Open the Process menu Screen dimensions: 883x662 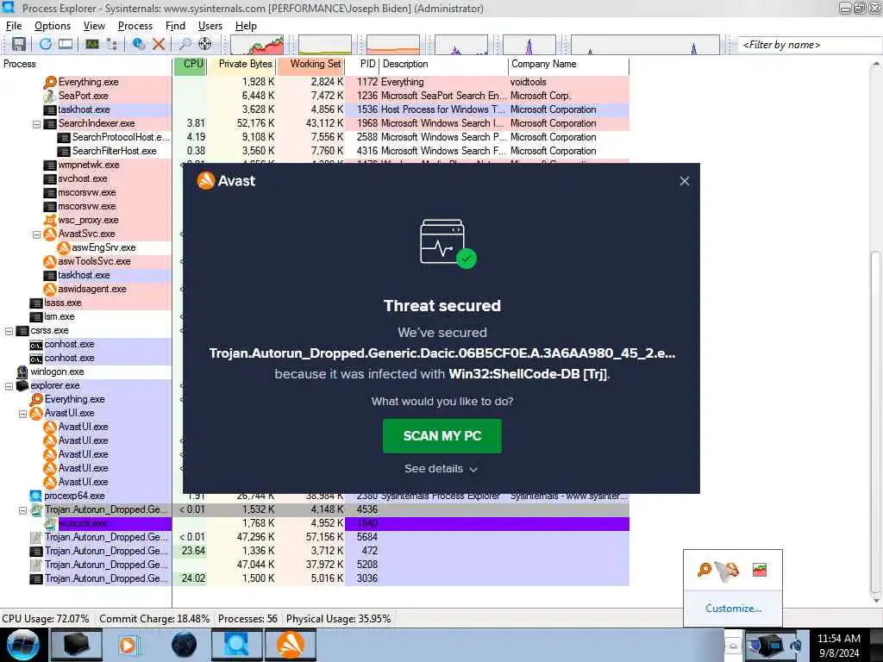[x=135, y=26]
